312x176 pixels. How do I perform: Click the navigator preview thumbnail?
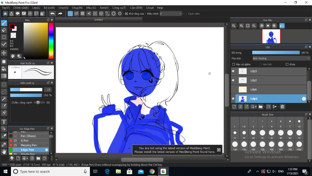[x=271, y=36]
